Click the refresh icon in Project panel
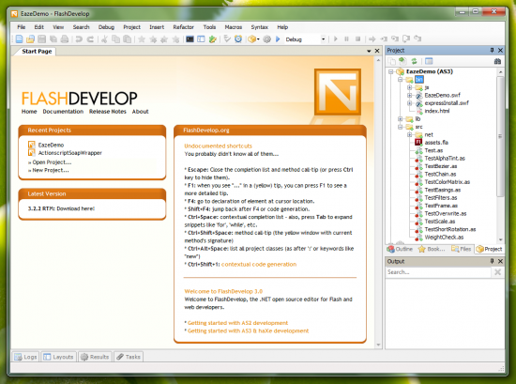Screen dimensions: 516x384 pyautogui.click(x=414, y=61)
